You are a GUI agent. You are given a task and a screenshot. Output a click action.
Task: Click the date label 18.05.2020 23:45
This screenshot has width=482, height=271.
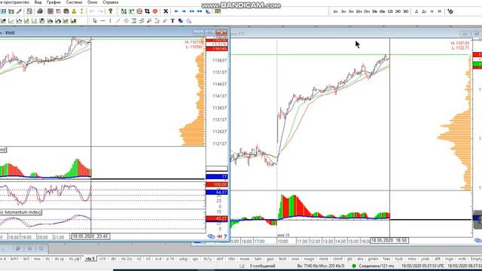click(90, 236)
